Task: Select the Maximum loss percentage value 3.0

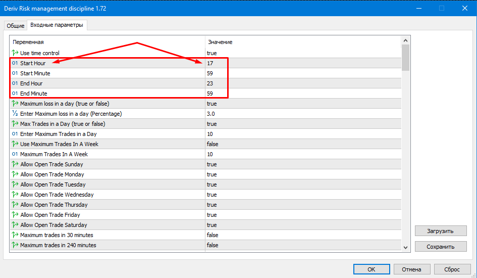Action: pos(211,114)
